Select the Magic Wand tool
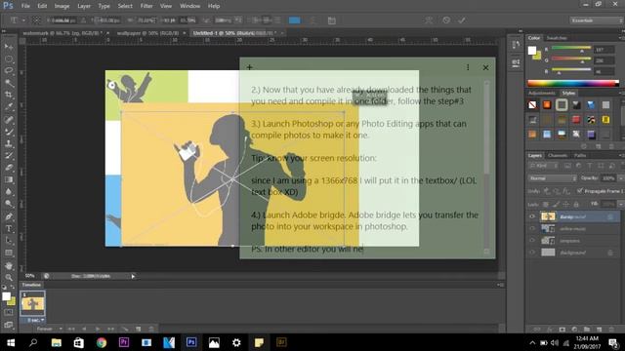Image resolution: width=625 pixels, height=351 pixels. (x=9, y=83)
